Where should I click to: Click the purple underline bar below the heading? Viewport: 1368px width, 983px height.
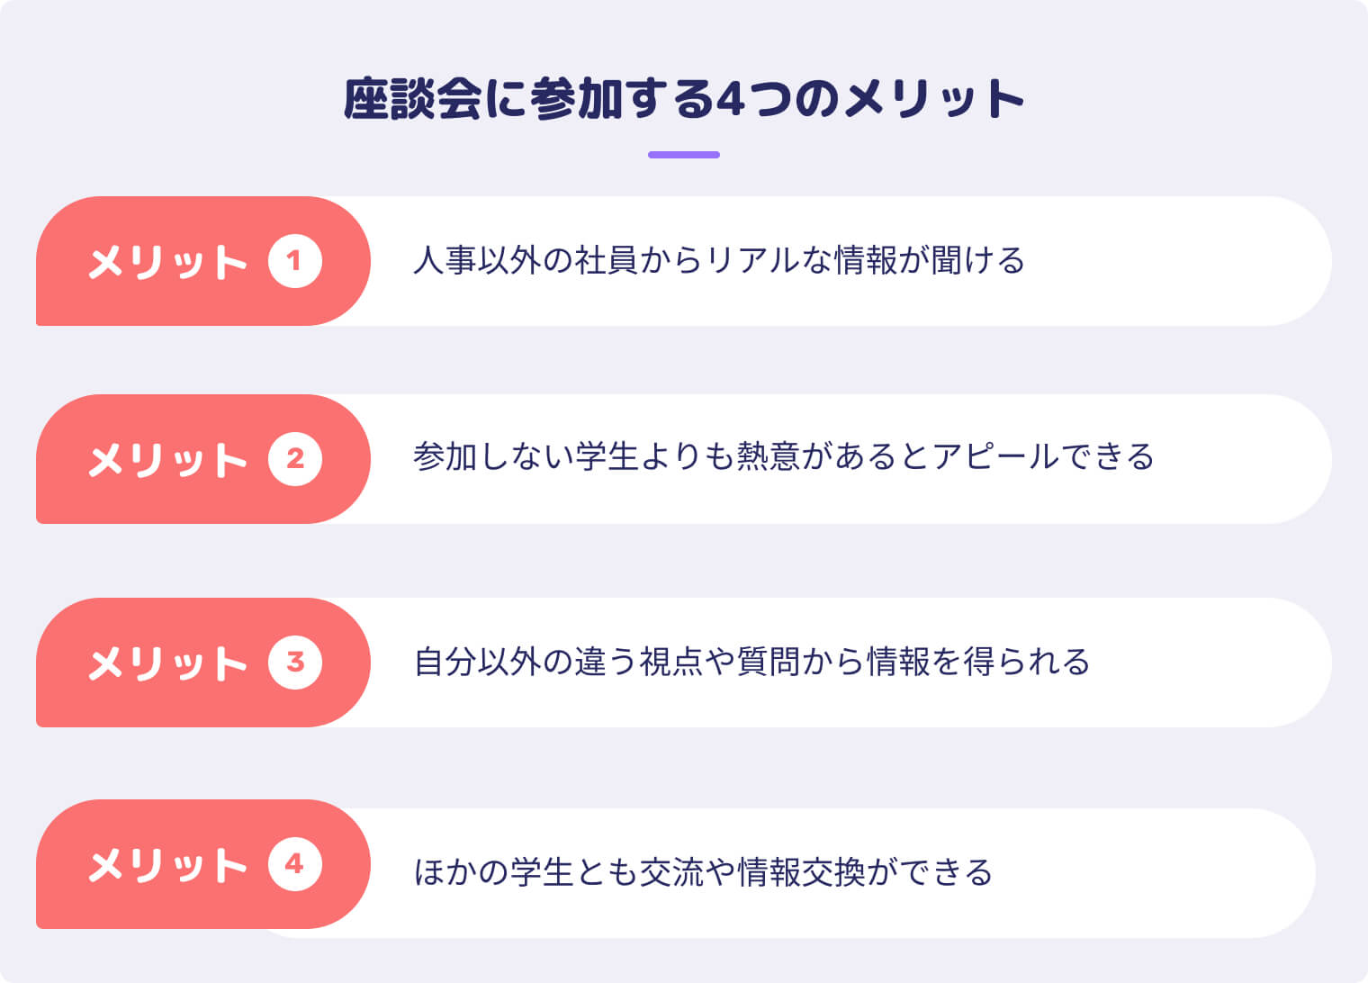684,155
